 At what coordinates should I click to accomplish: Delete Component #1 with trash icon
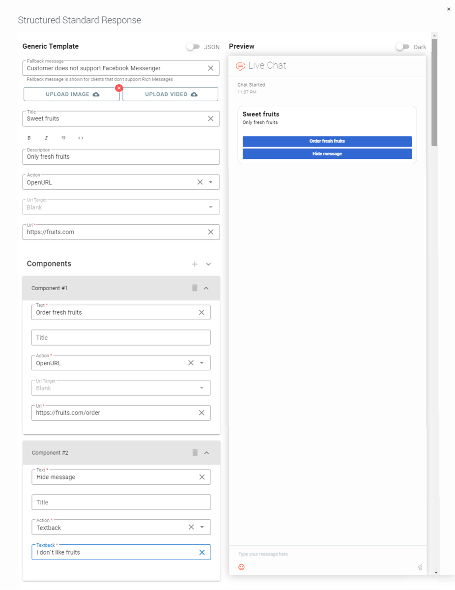point(195,288)
